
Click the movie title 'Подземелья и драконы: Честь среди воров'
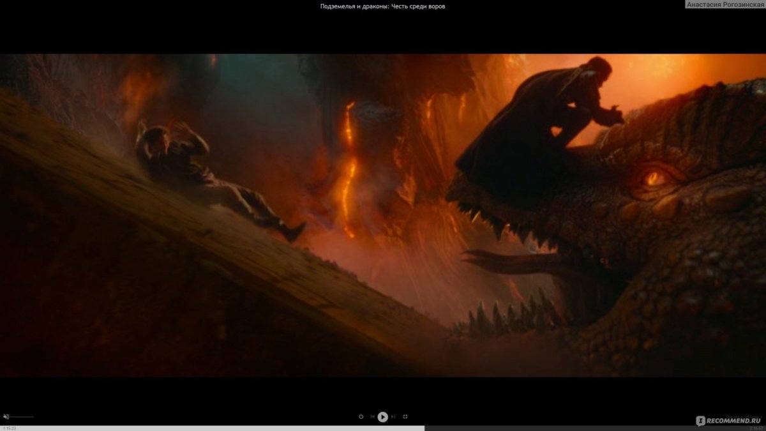(x=382, y=6)
